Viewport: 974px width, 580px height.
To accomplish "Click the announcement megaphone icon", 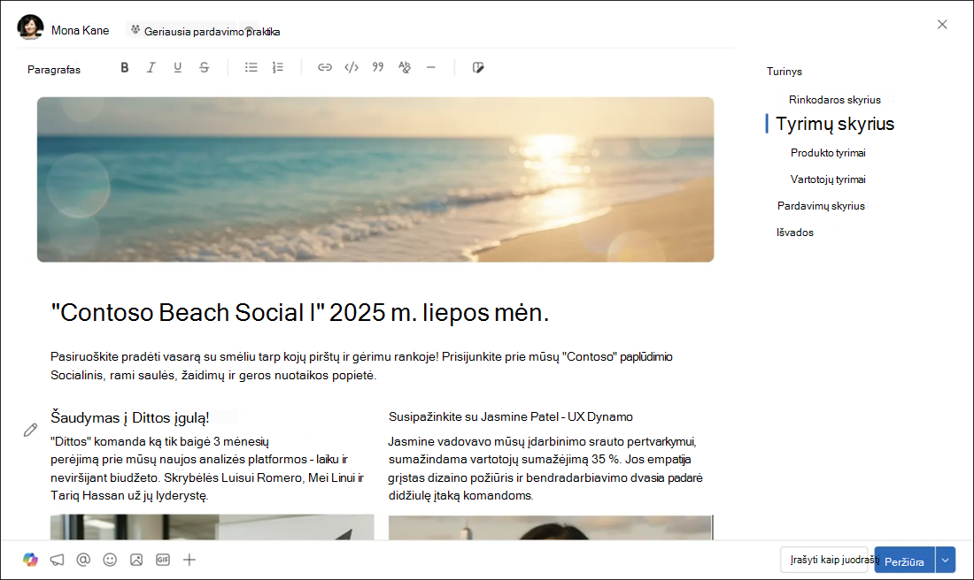I will (x=58, y=560).
